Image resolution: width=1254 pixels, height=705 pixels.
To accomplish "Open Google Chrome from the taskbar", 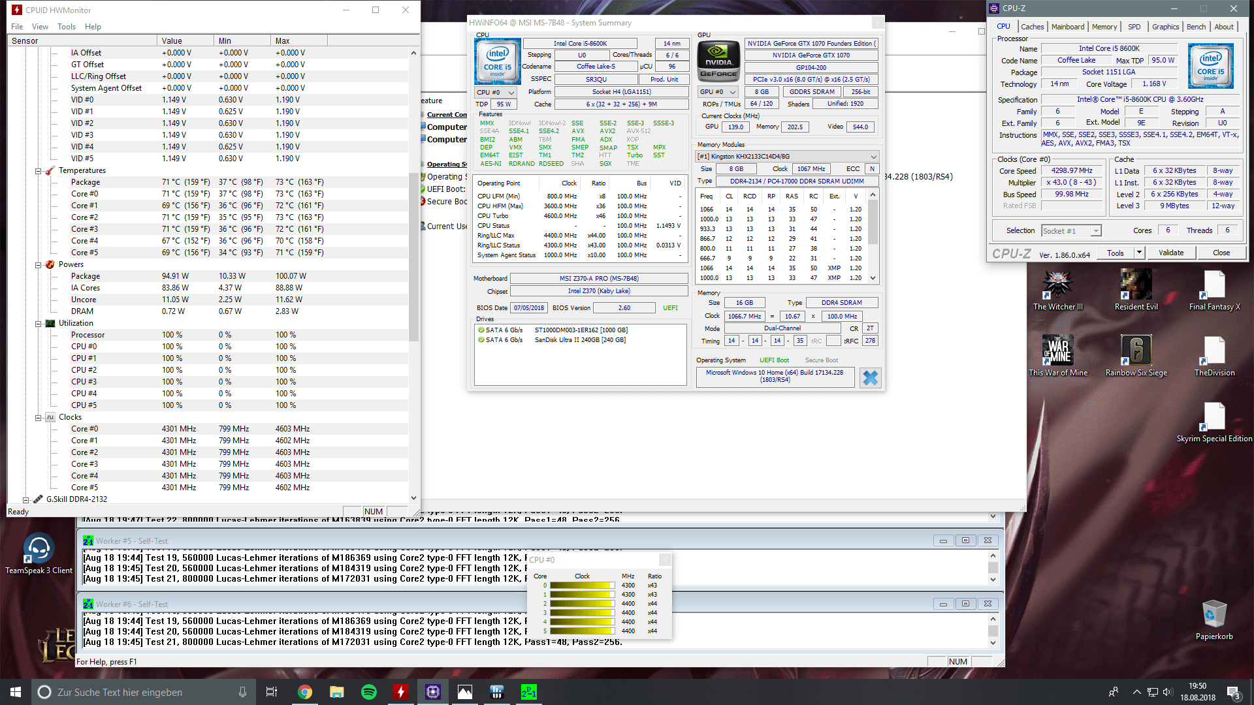I will (304, 692).
